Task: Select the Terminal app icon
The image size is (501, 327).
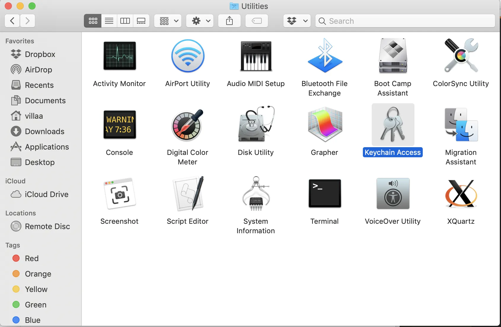Action: pyautogui.click(x=325, y=193)
